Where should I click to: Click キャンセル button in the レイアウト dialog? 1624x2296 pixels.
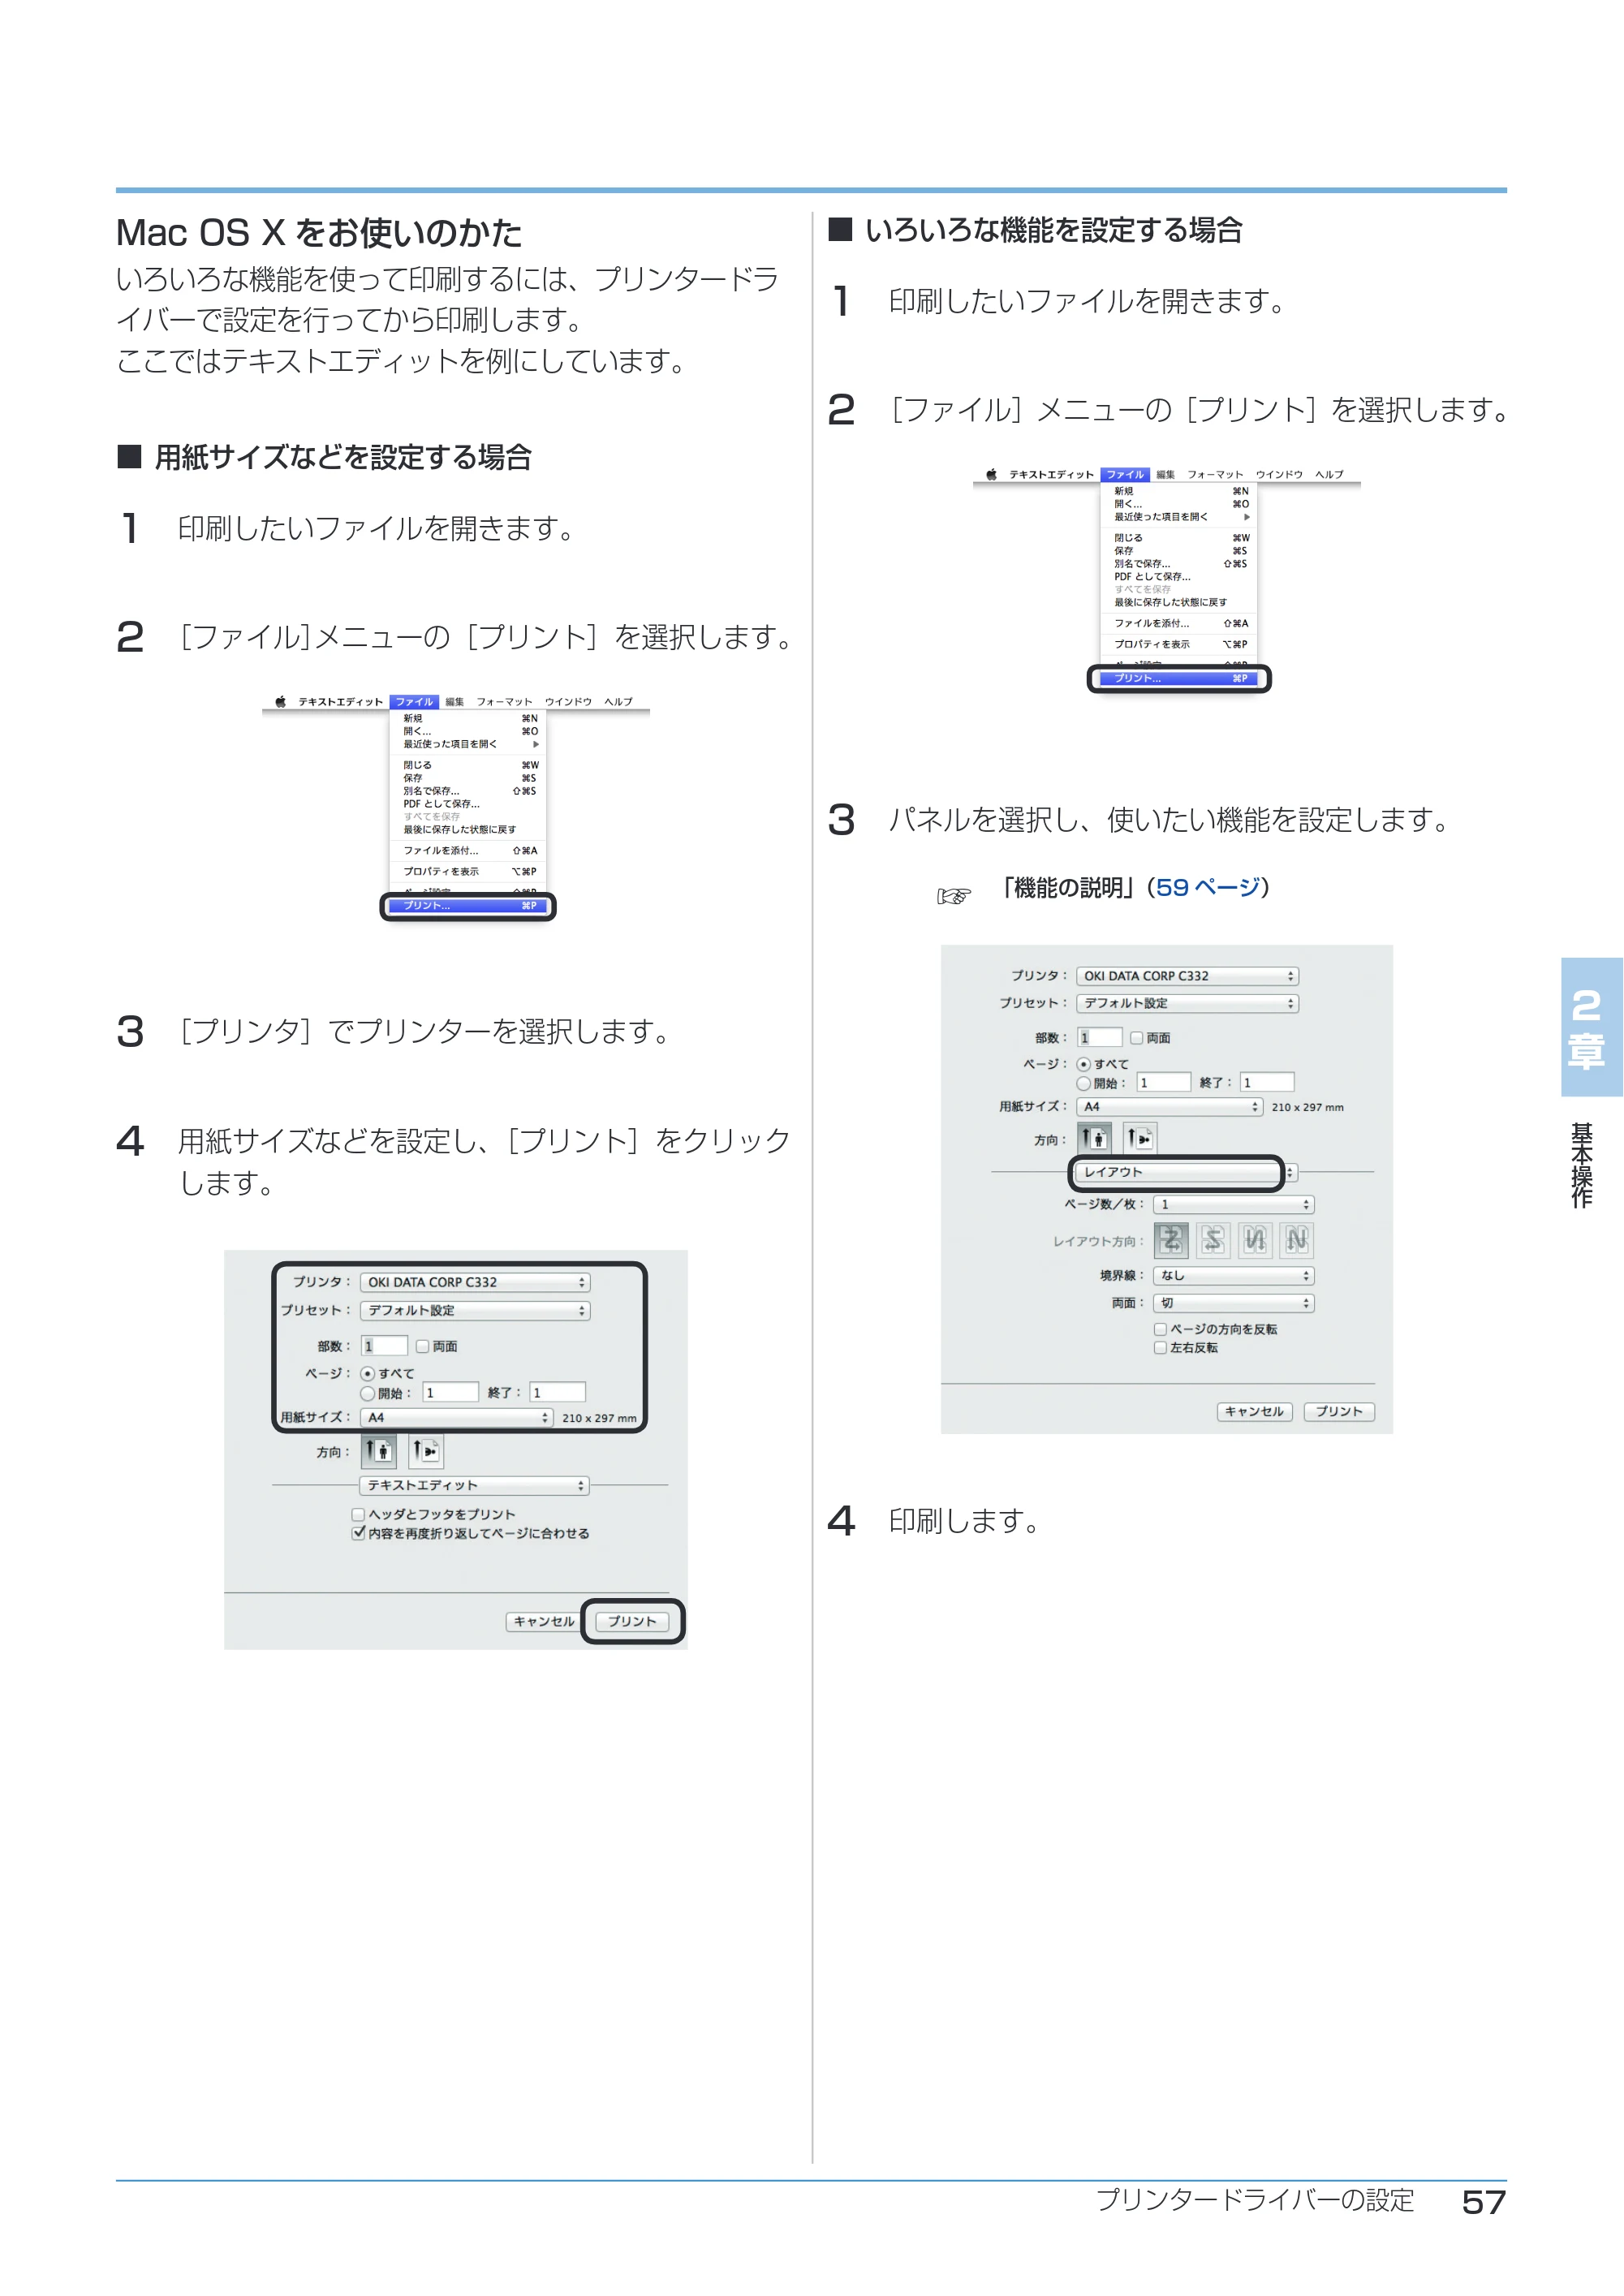[1254, 1412]
